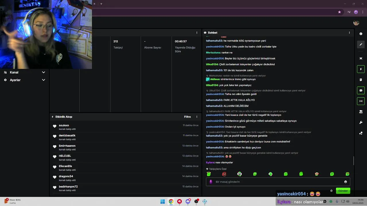Open the note document icon in right sidebar

point(361,80)
